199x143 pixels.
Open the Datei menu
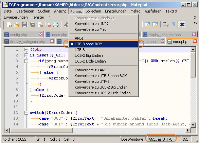(x=8, y=11)
